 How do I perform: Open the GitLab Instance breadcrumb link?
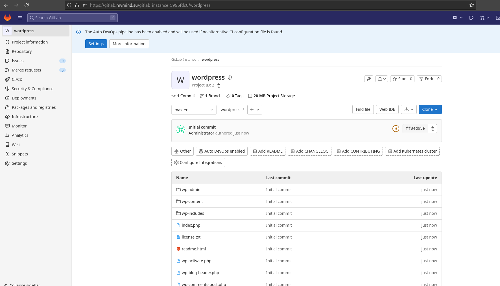[184, 60]
